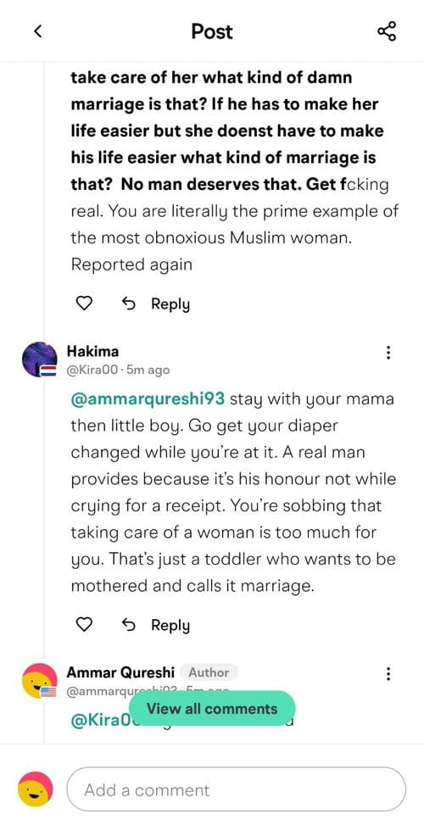Click Reply under the first comment

tap(170, 304)
